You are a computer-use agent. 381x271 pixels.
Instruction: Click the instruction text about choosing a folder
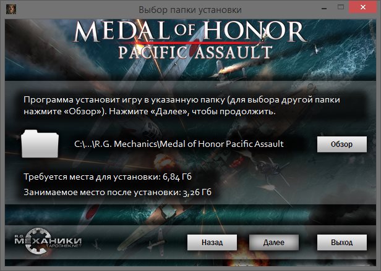pos(182,106)
